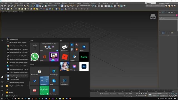Click the Windows Start button on taskbar

[x=2, y=99]
